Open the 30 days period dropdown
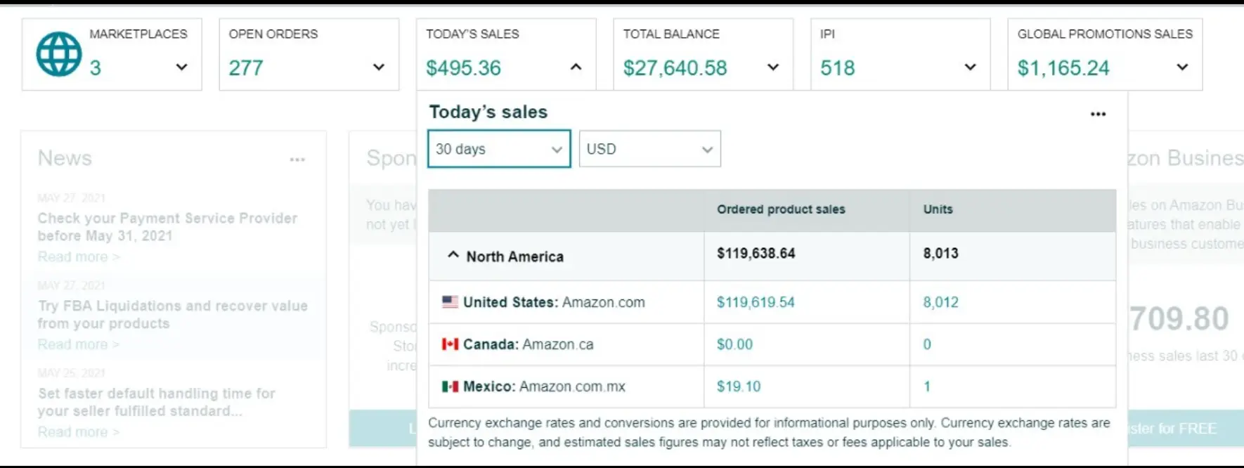 point(498,149)
